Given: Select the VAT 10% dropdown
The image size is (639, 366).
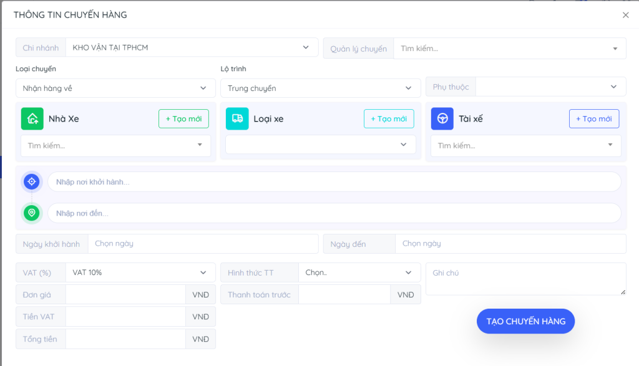Looking at the screenshot, I should [140, 272].
